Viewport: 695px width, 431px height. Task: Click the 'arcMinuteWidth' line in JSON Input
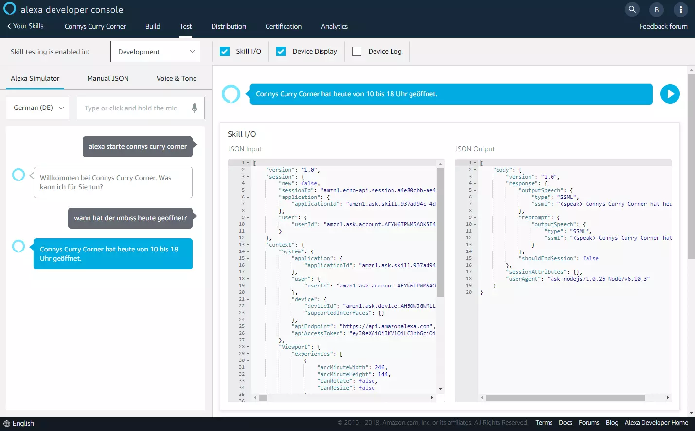coord(352,368)
